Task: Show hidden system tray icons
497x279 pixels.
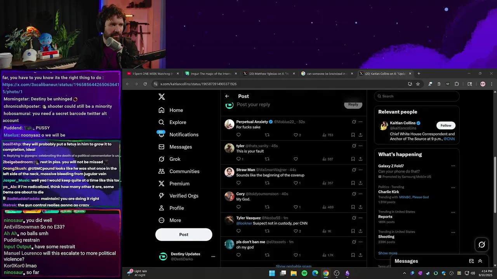Action: (x=404, y=273)
